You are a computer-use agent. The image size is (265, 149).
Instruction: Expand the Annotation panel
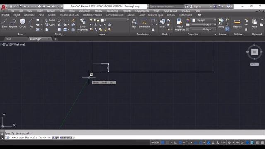[144, 34]
